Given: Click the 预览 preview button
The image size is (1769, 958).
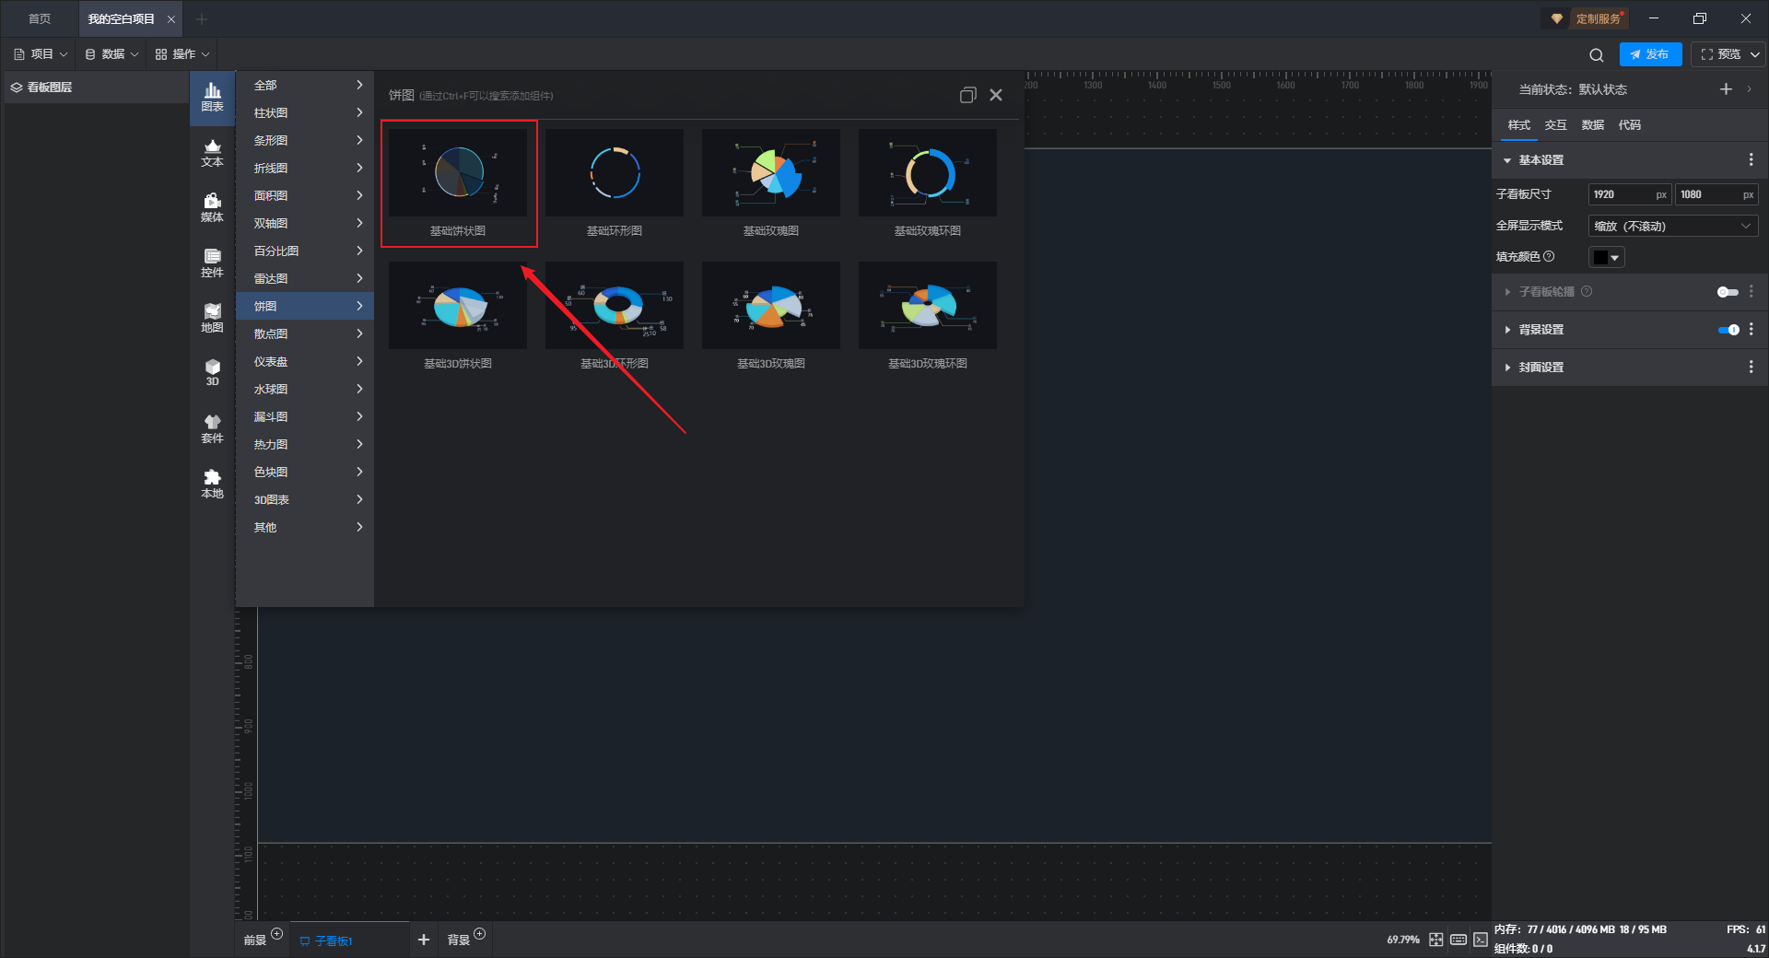Looking at the screenshot, I should tap(1720, 54).
